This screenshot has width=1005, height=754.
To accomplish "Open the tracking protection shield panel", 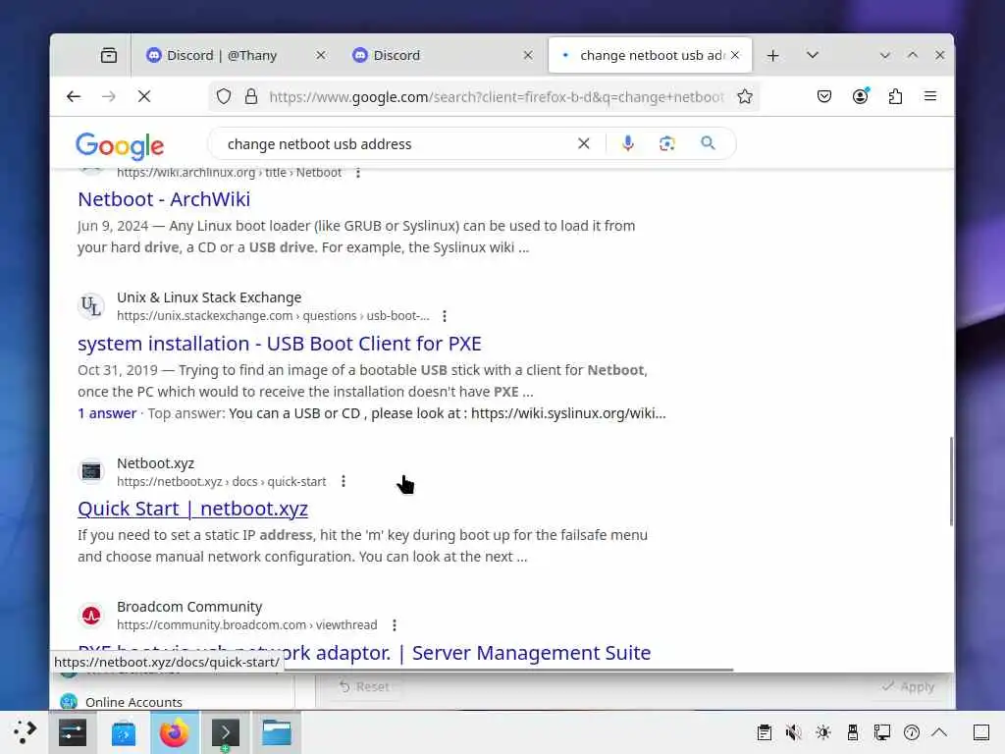I will pos(223,97).
